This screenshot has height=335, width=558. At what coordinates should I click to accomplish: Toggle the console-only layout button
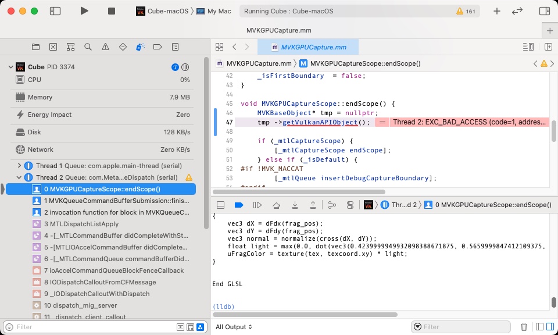tap(550, 326)
